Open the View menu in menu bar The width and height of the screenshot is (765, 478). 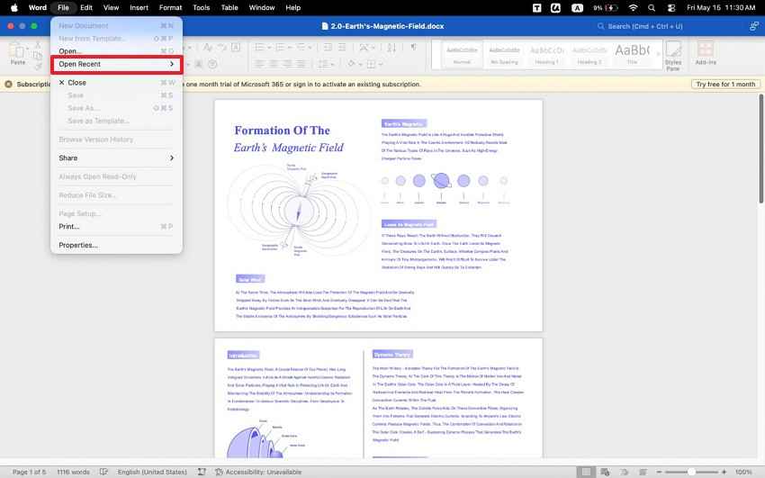pyautogui.click(x=111, y=7)
